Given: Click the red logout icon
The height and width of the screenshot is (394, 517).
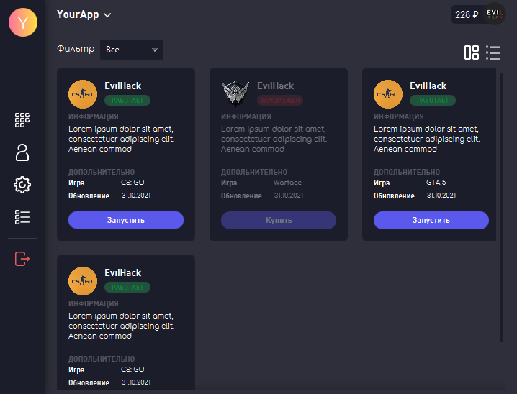Looking at the screenshot, I should pos(22,259).
